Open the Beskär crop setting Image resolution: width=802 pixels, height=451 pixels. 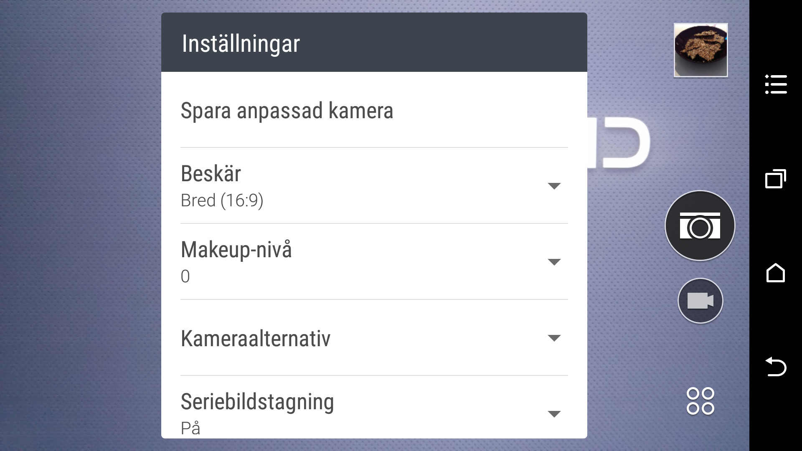(211, 174)
